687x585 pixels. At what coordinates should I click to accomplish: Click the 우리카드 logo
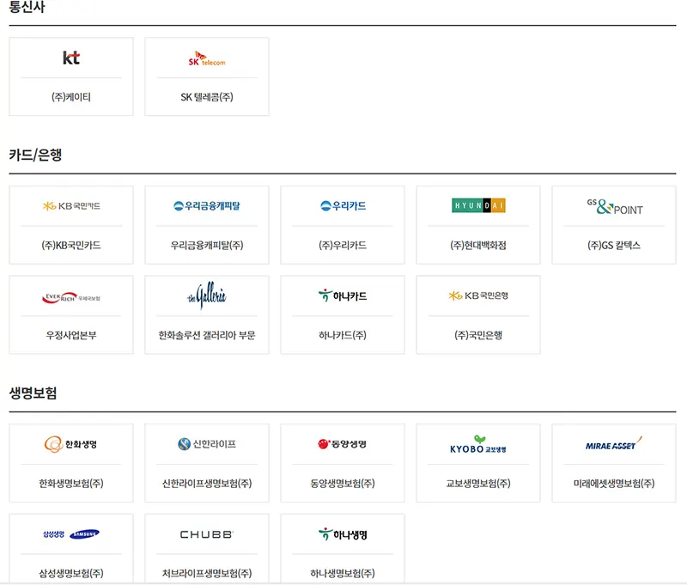(x=343, y=205)
